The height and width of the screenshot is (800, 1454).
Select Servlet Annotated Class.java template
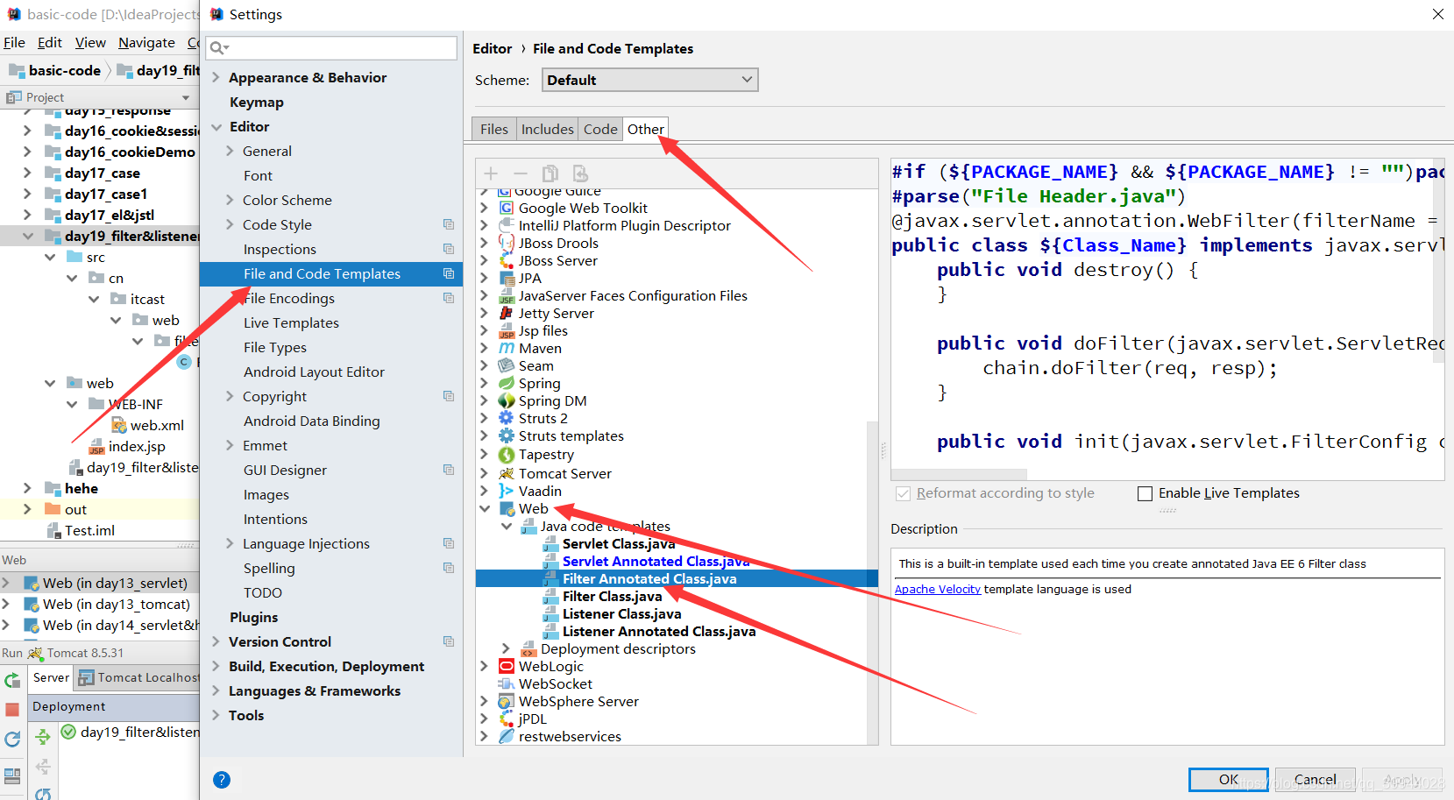tap(656, 561)
